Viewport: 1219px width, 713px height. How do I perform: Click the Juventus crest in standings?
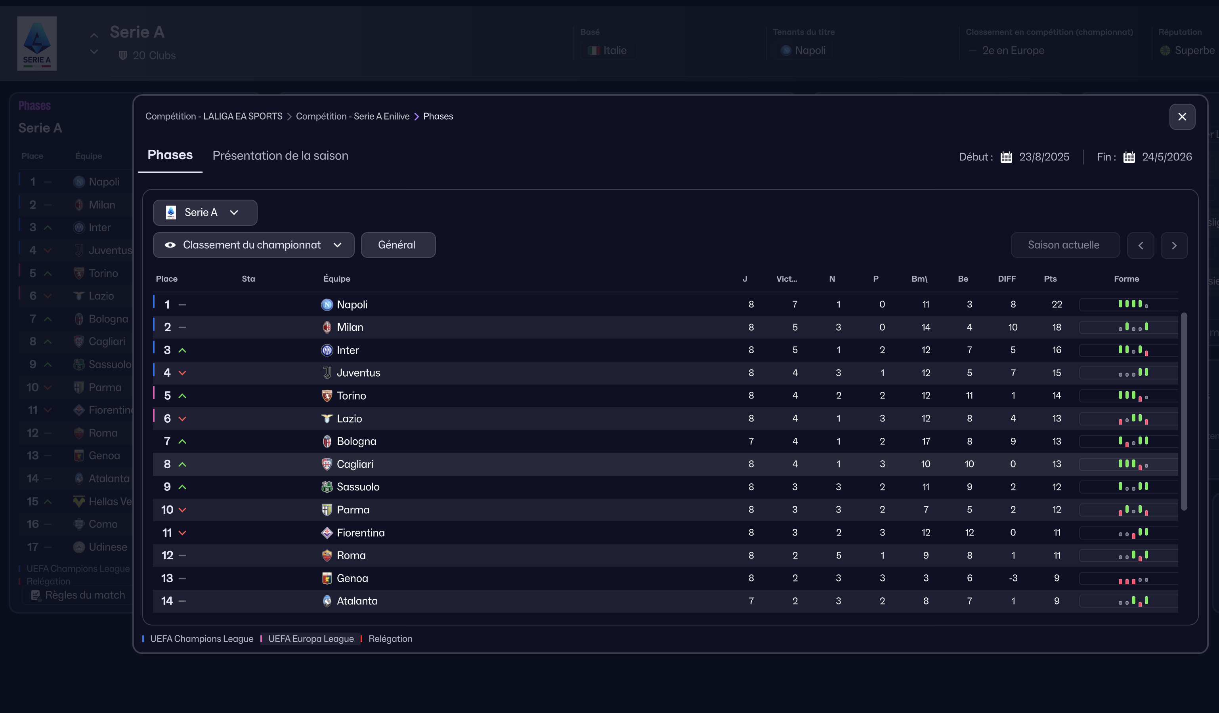(327, 373)
